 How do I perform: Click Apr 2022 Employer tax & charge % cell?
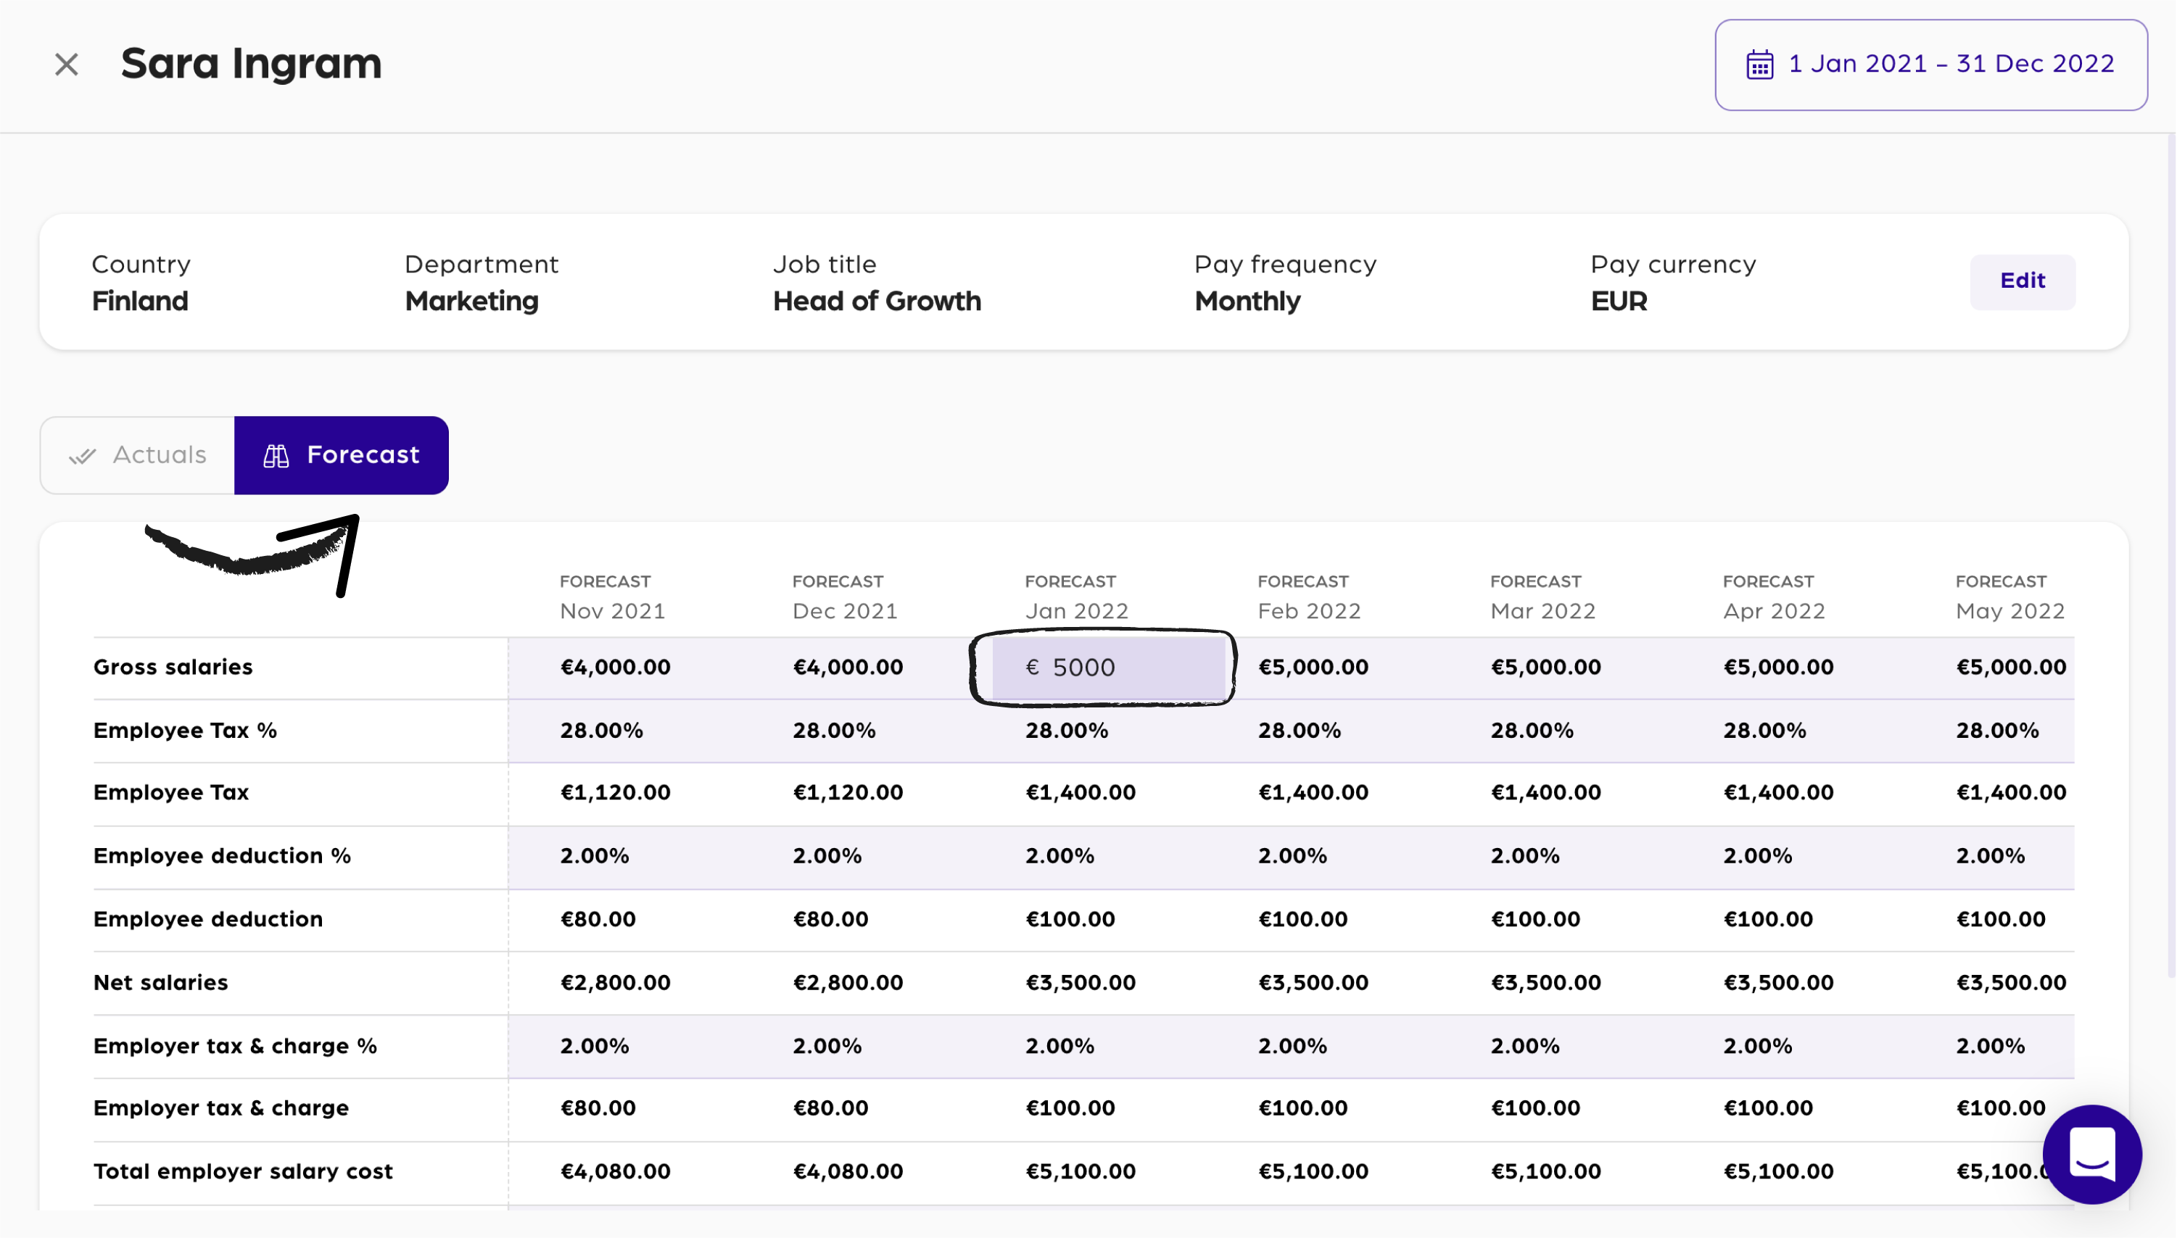[1758, 1046]
